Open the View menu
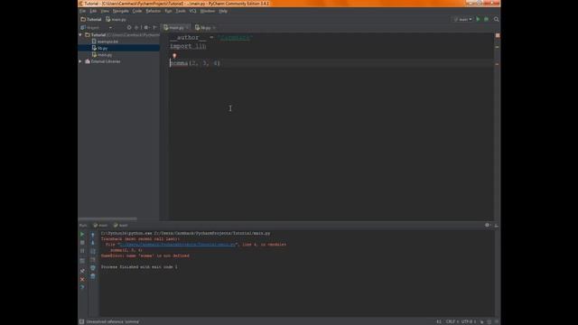The height and width of the screenshot is (325, 578). point(105,11)
